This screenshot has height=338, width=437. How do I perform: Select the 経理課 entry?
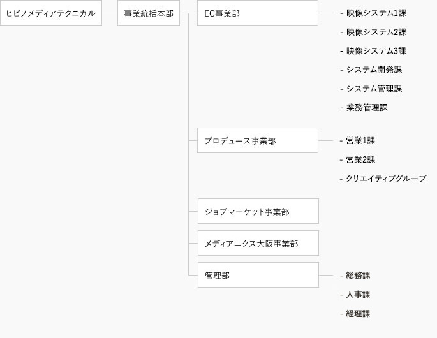click(x=358, y=314)
